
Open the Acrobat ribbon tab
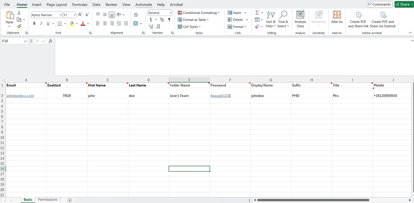click(176, 5)
